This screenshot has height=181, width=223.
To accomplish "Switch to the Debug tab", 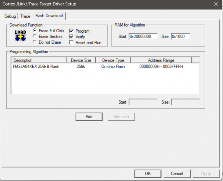I will 10,16.
